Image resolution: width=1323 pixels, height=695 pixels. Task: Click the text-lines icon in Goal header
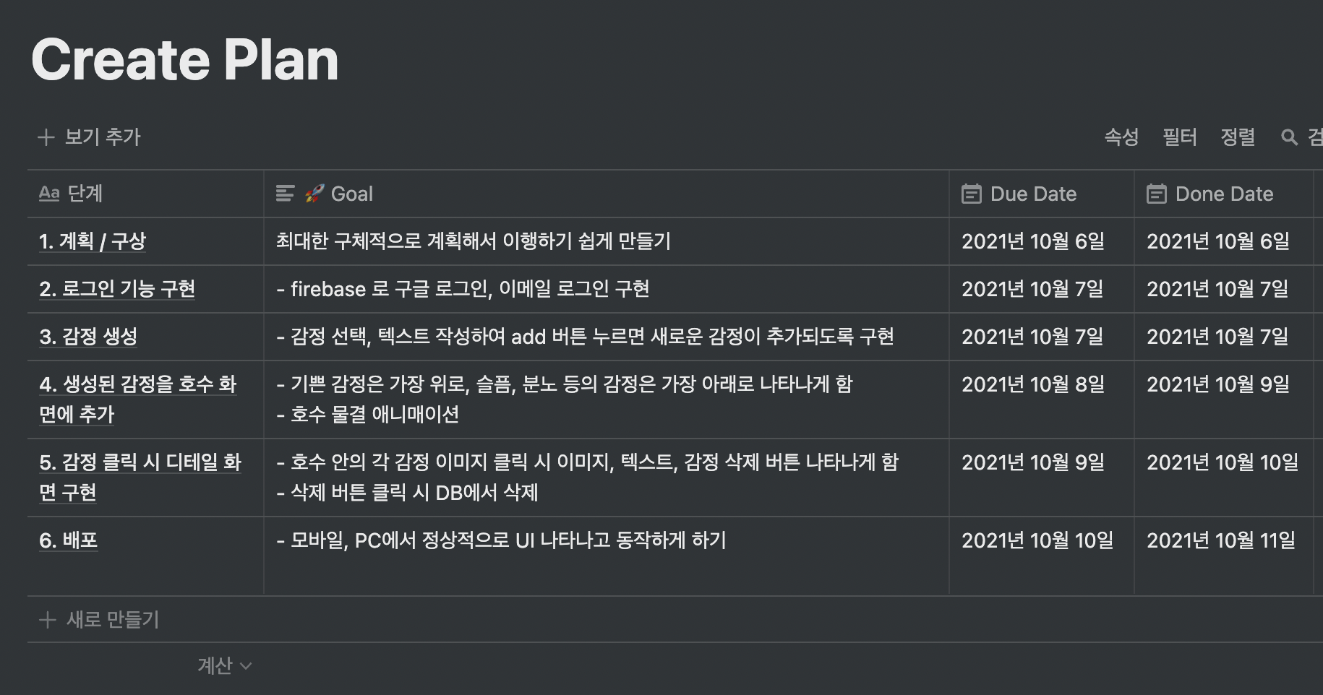[x=286, y=194]
